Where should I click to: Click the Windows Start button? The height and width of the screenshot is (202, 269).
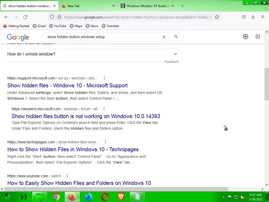[x=7, y=197]
